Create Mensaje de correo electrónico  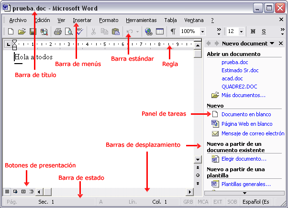click(253, 133)
